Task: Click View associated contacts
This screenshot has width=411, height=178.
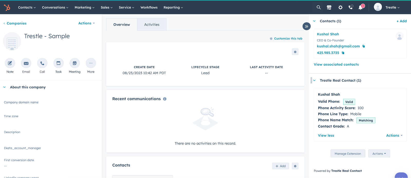Action: 336,64
